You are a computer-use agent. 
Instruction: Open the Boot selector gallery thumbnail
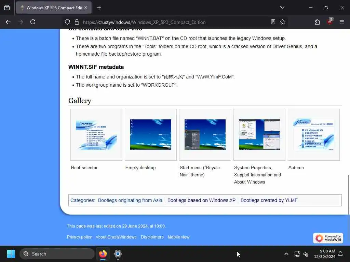click(x=96, y=135)
